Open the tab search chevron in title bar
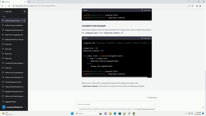 tap(189, 2)
